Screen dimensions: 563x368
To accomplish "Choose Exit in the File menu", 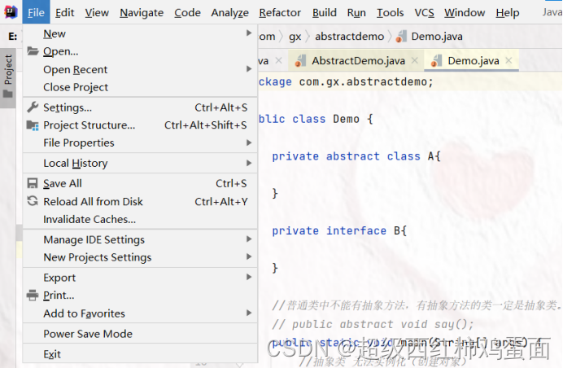I will click(140, 354).
